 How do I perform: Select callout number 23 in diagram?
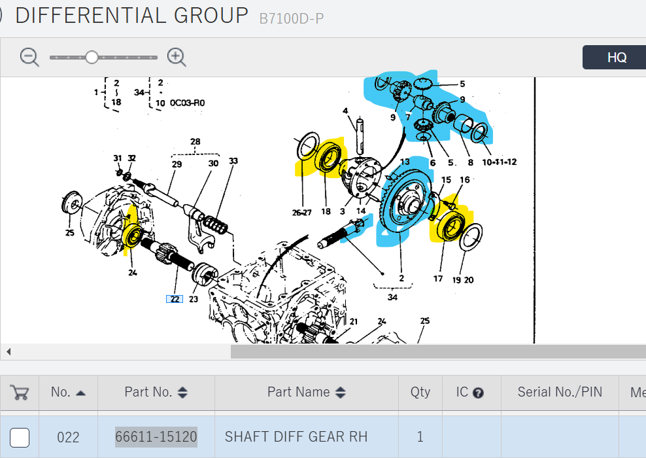(x=194, y=299)
